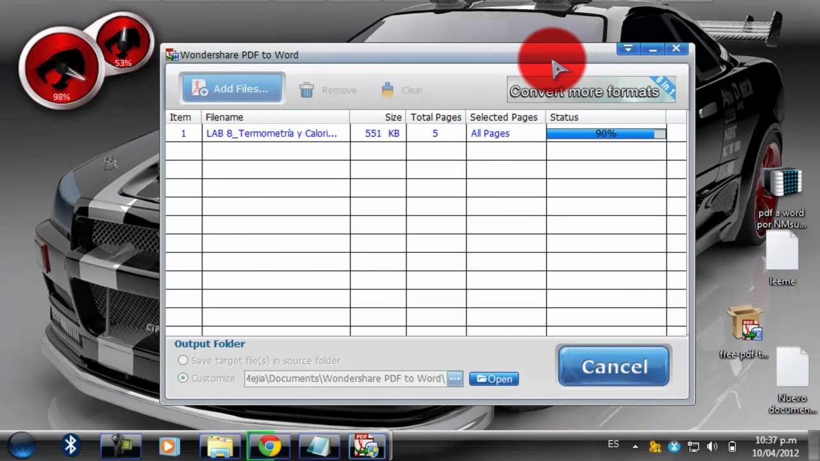
Task: Open the free-pdf-t... installer desktop icon
Action: point(744,332)
